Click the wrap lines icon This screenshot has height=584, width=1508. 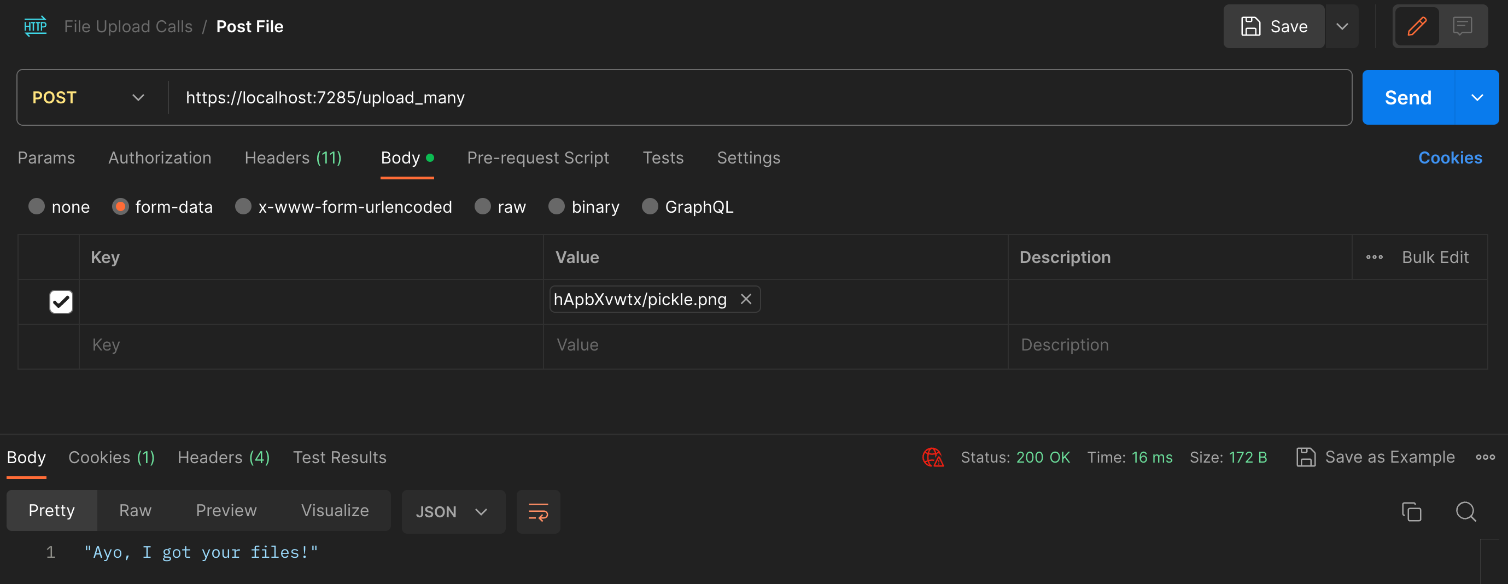(538, 512)
